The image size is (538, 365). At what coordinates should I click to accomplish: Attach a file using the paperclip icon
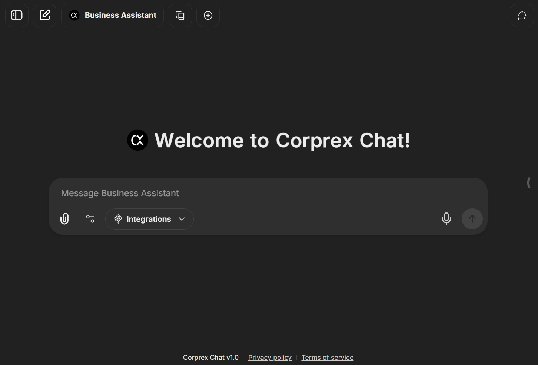pyautogui.click(x=64, y=219)
